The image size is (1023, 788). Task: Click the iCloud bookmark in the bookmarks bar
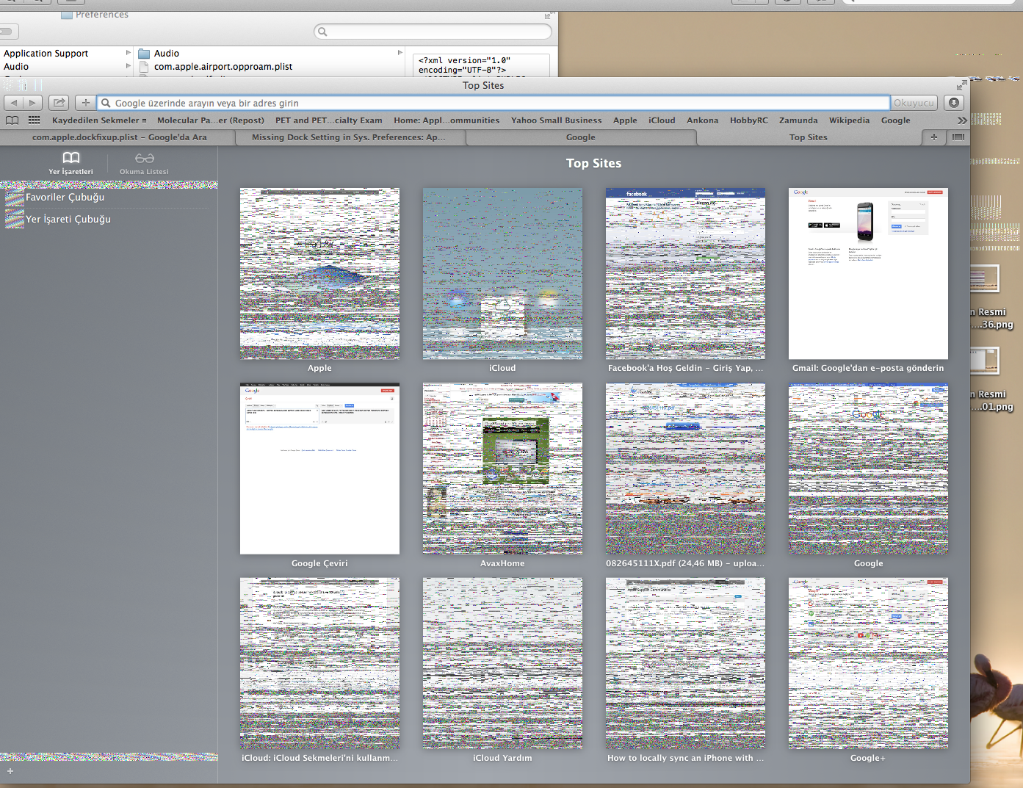662,120
